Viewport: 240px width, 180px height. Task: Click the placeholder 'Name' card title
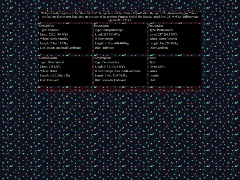152,58
